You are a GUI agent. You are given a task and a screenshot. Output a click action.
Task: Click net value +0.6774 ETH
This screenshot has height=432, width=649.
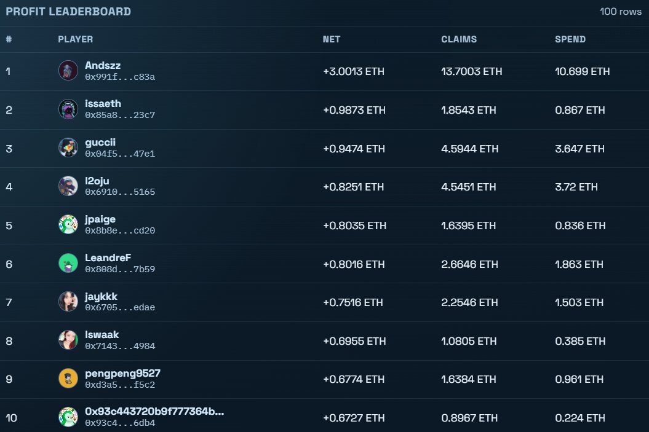pyautogui.click(x=354, y=380)
